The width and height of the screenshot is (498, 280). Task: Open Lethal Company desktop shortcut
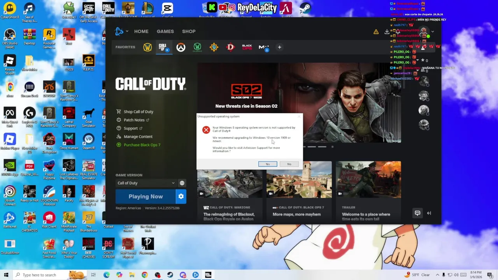[x=69, y=117]
